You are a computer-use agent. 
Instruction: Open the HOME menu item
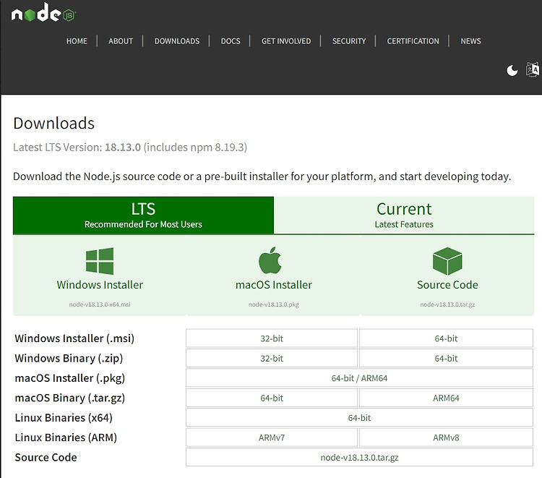(77, 41)
